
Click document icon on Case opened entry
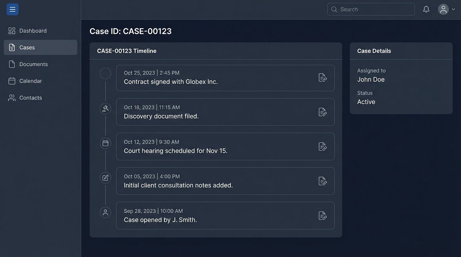(322, 216)
